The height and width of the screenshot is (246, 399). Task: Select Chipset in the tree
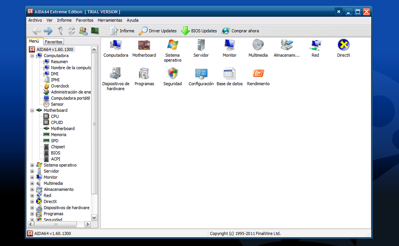pyautogui.click(x=58, y=147)
